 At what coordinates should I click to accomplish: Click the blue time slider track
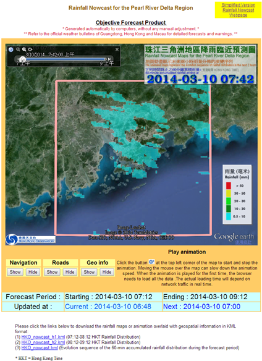tap(65, 59)
